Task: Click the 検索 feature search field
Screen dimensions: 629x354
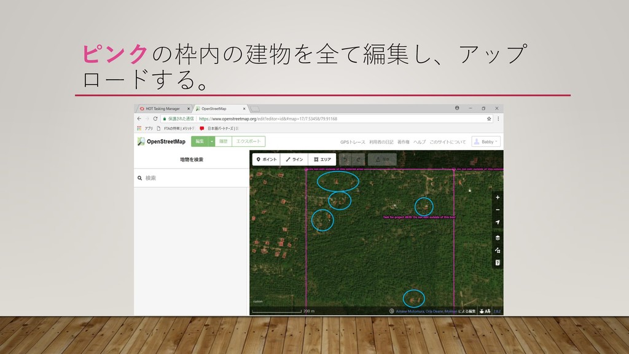Action: click(192, 178)
